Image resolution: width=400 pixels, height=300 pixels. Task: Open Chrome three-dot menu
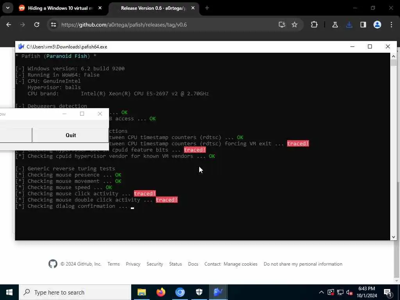tap(391, 25)
